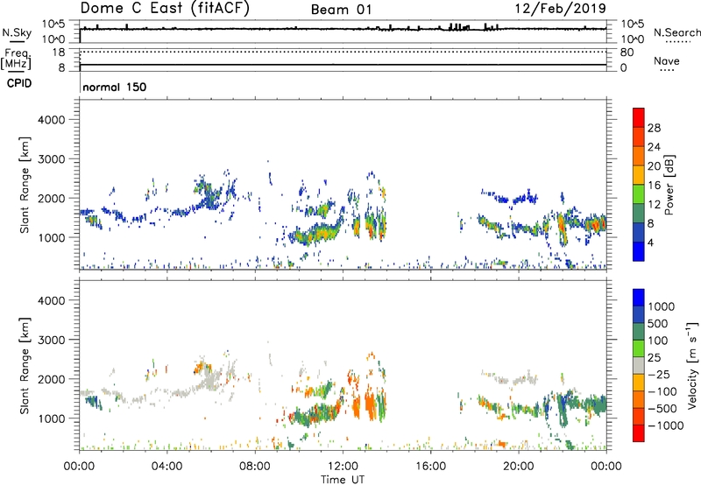Click the '12:00' time axis tick label

click(343, 467)
